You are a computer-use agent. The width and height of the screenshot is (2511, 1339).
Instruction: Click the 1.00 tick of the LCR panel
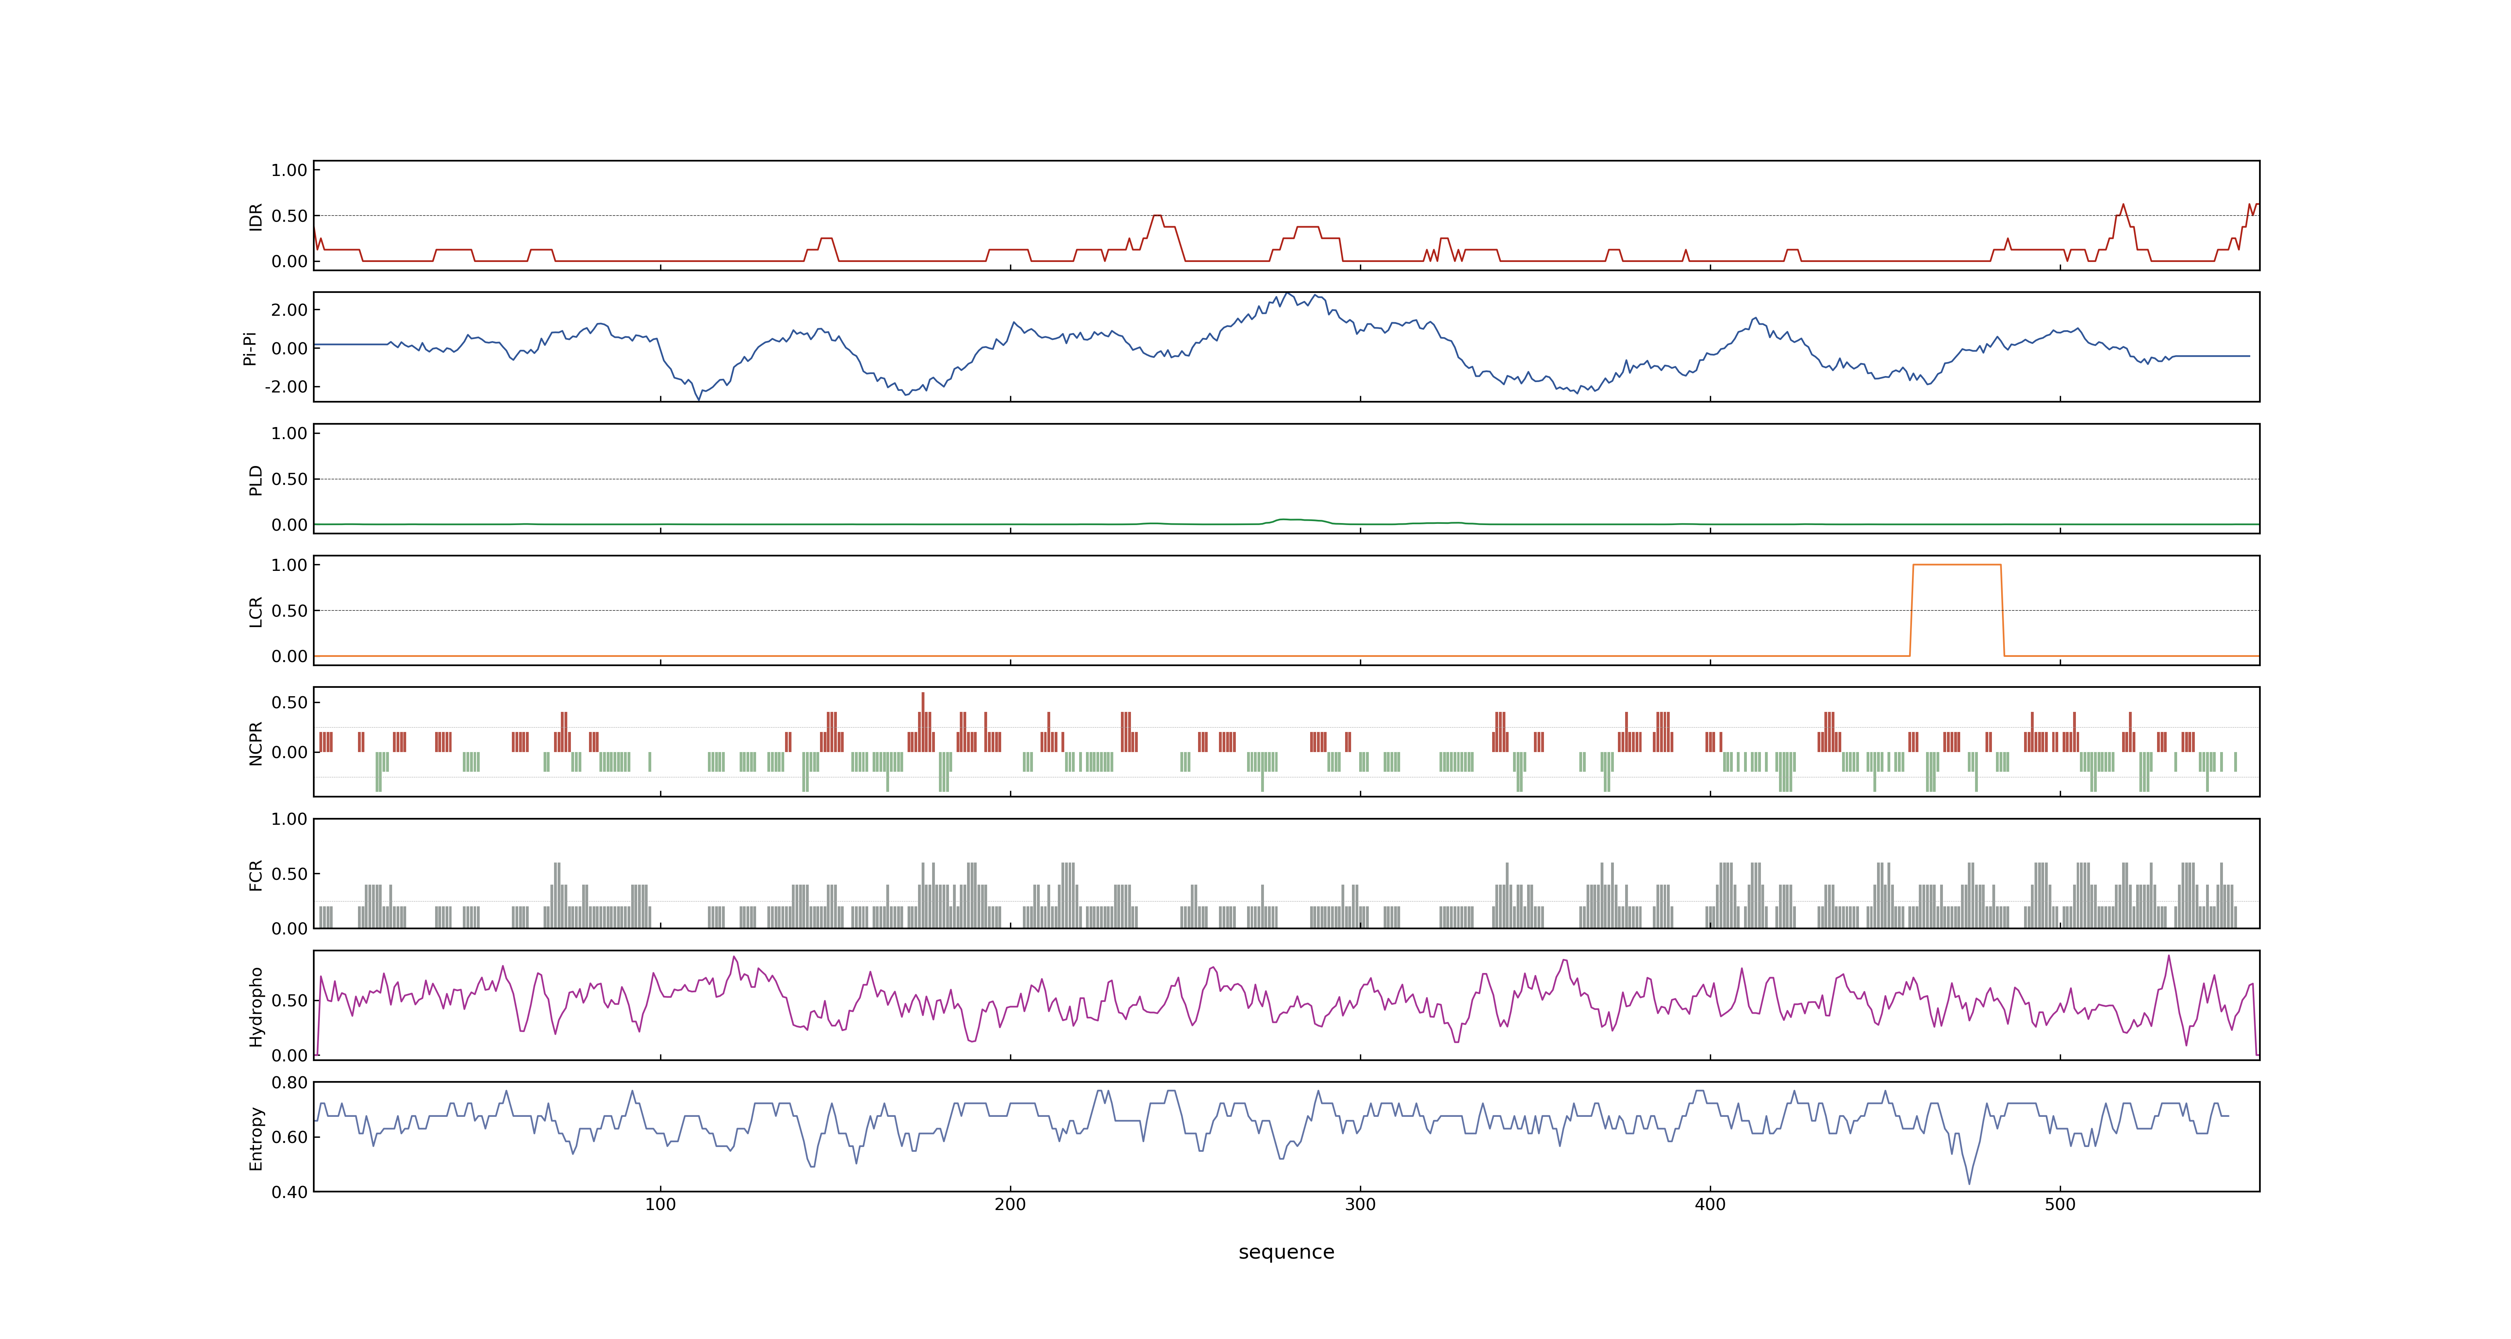(x=290, y=565)
